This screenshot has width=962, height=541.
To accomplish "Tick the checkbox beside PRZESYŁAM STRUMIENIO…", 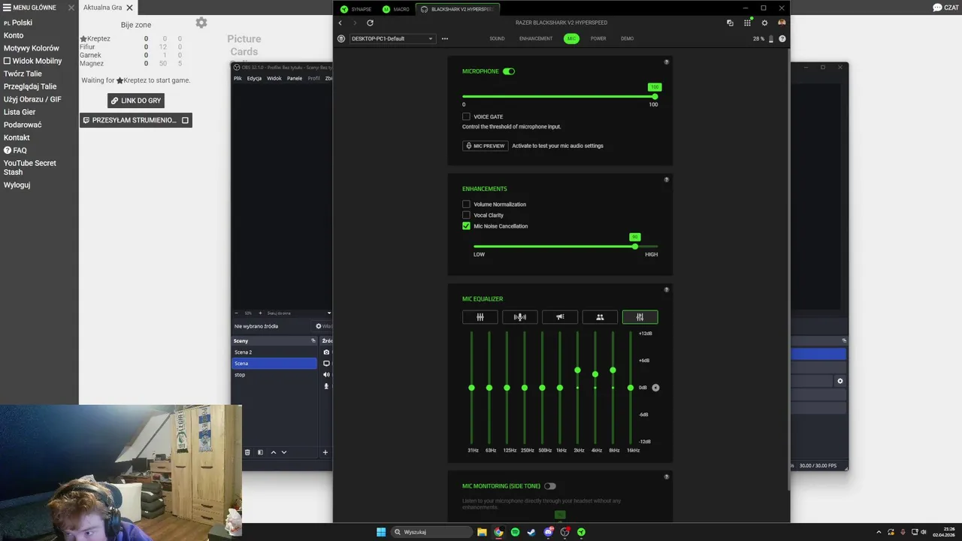I will [x=185, y=120].
